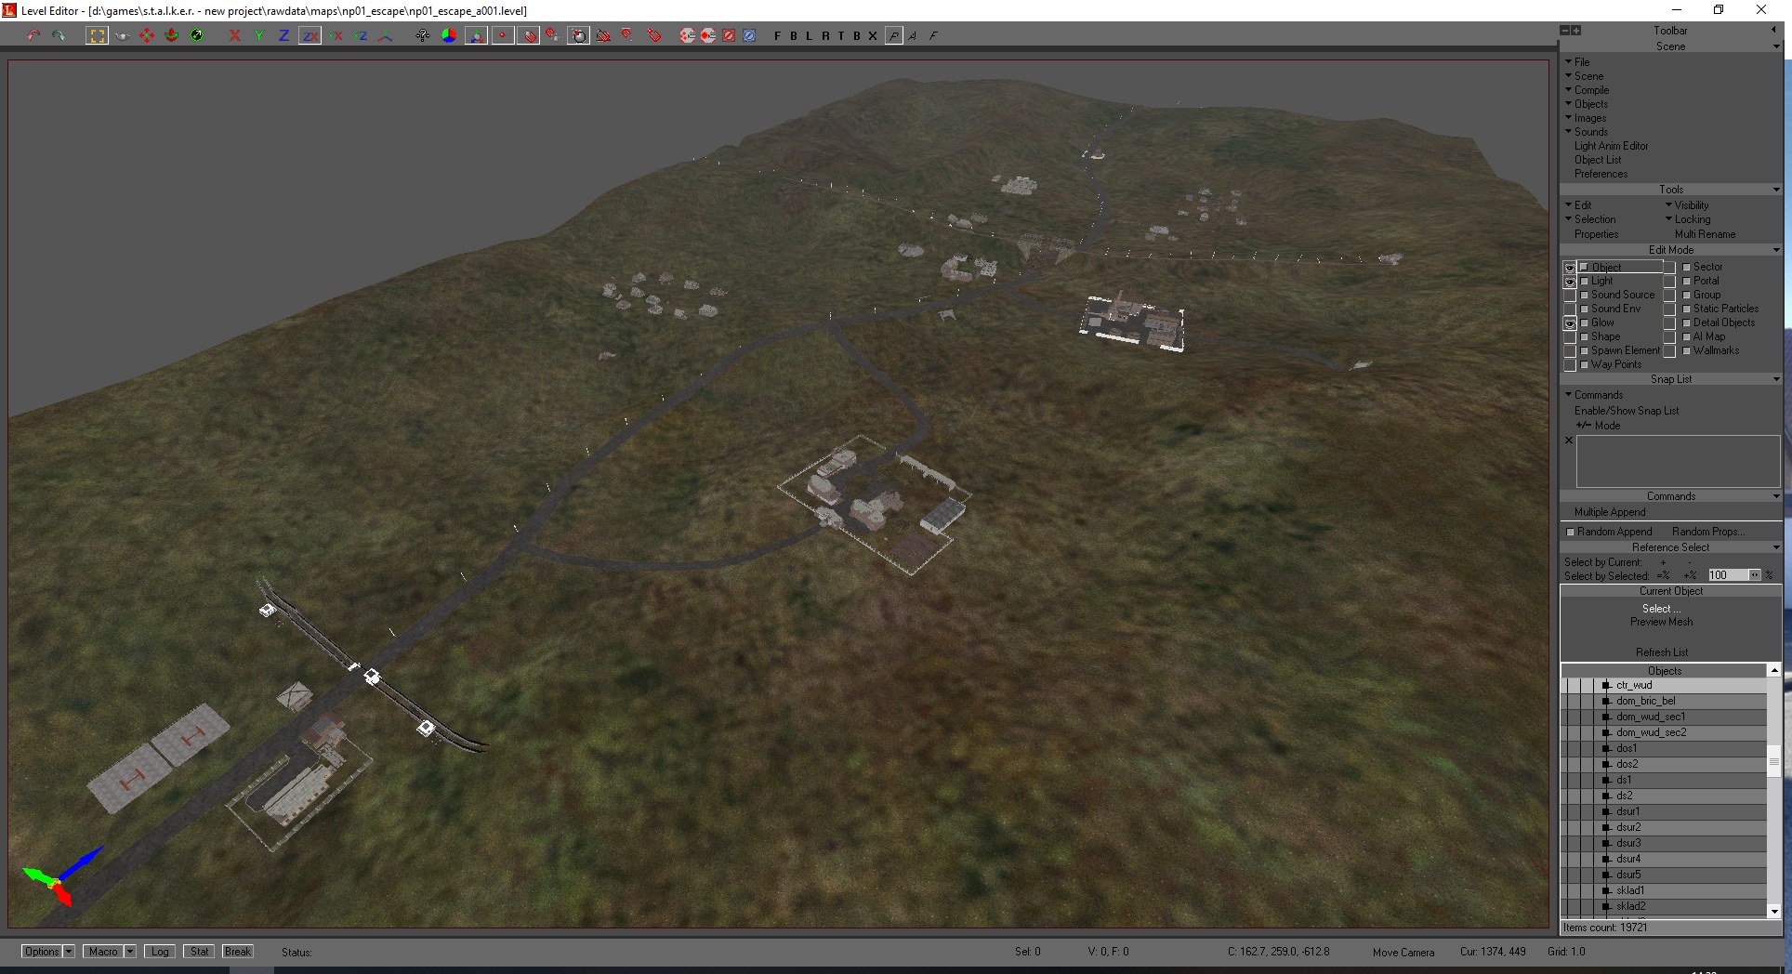Toggle visibility eye for Light
This screenshot has height=974, width=1792.
tap(1570, 282)
